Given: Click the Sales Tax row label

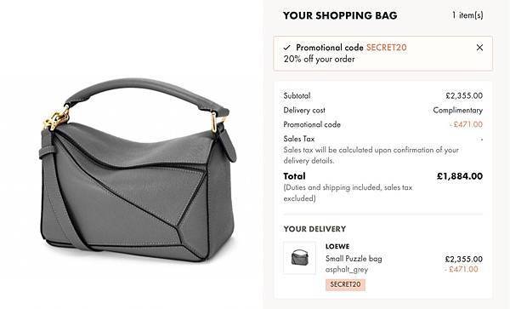Looking at the screenshot, I should (x=299, y=139).
